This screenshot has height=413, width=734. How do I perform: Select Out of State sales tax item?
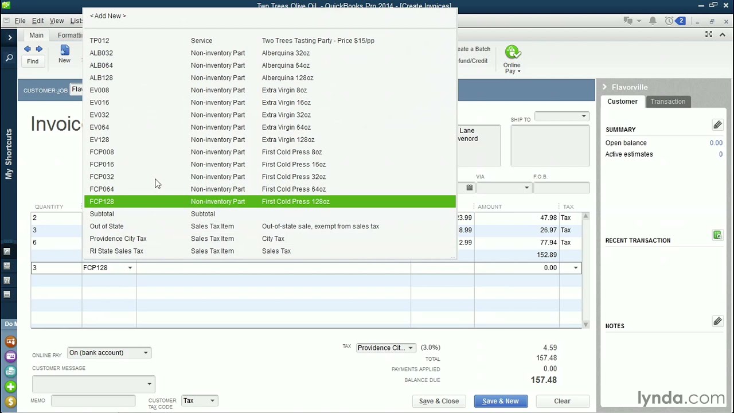coord(270,226)
